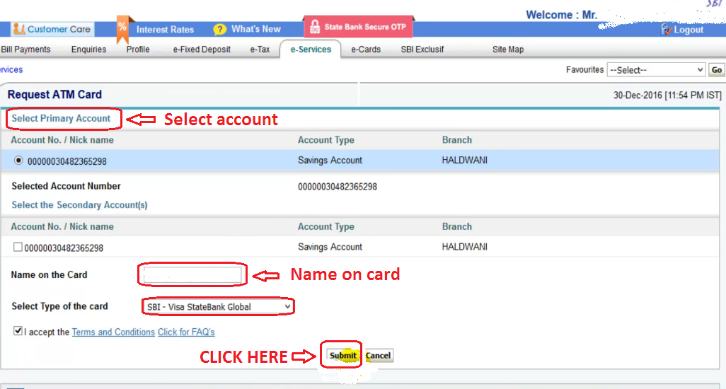Image resolution: width=726 pixels, height=389 pixels.
Task: Open State Bank Secure OTP
Action: coord(365,27)
